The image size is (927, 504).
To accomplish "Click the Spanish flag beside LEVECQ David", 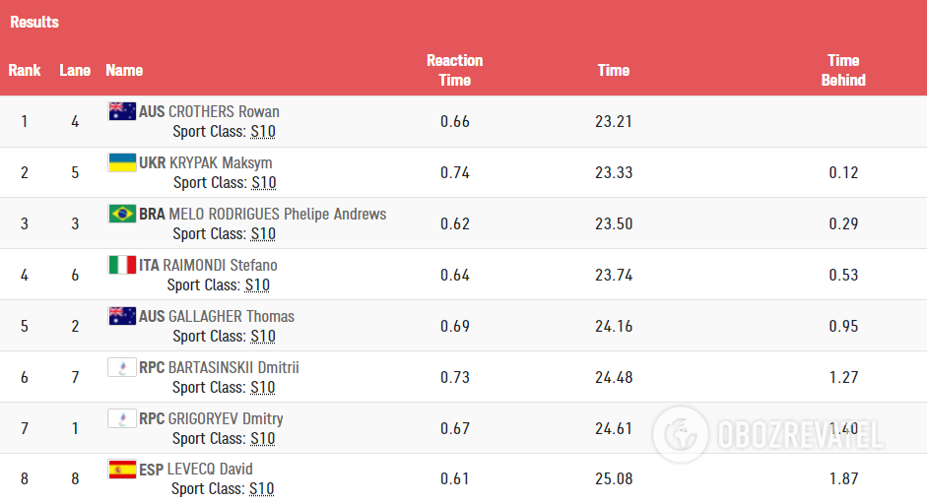I will point(122,470).
